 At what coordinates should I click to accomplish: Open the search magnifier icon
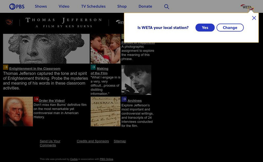[x=167, y=7]
